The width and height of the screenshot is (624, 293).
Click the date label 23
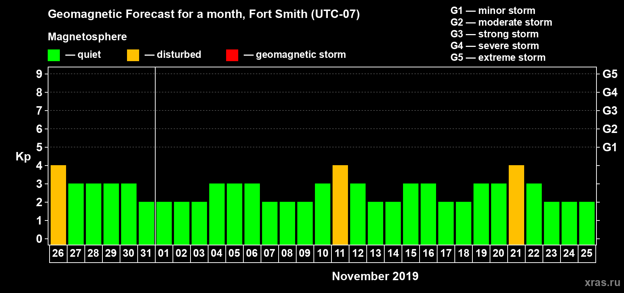coord(551,253)
